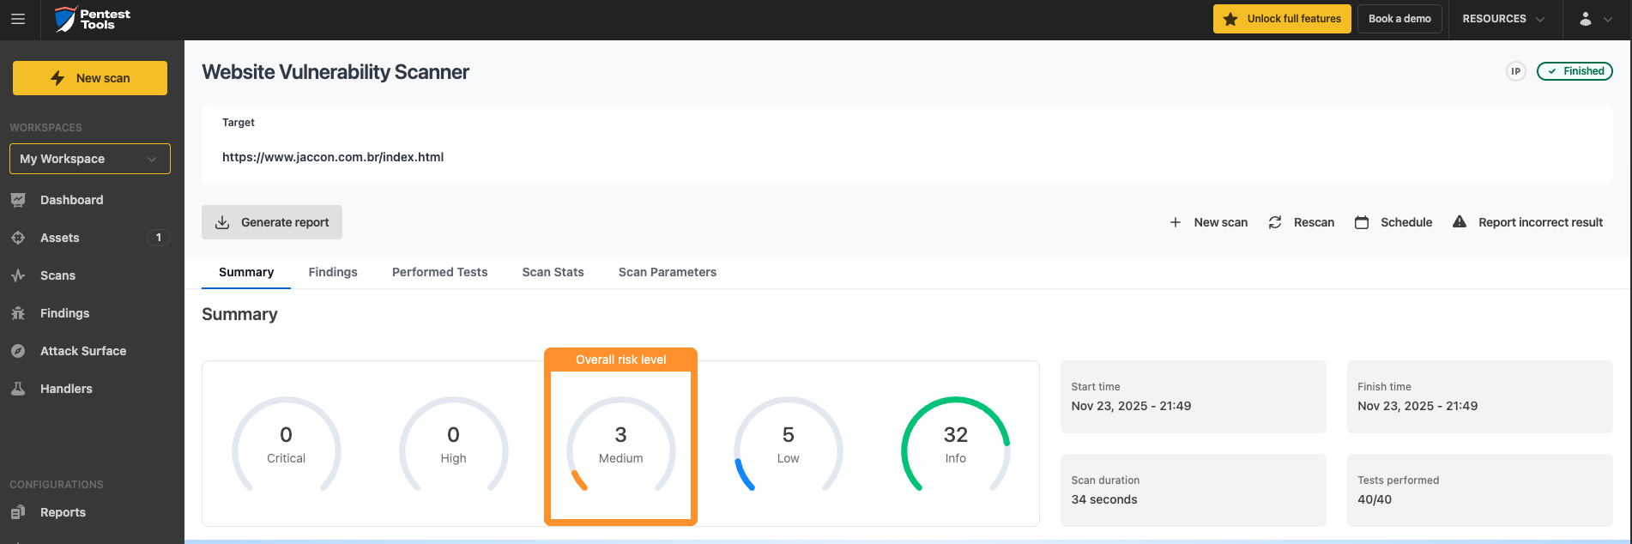Screen dimensions: 1632x544
Task: Click the warning triangle report icon
Action: [x=1460, y=221]
